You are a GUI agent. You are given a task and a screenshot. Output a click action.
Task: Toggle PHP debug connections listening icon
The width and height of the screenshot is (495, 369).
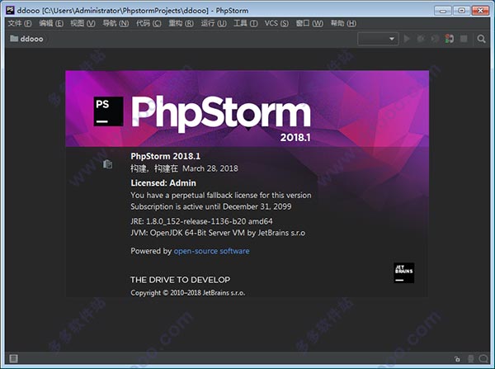point(450,39)
